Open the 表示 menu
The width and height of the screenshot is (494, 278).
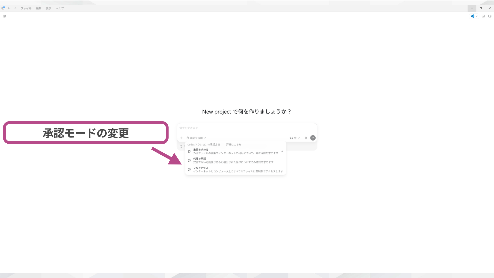pyautogui.click(x=49, y=8)
